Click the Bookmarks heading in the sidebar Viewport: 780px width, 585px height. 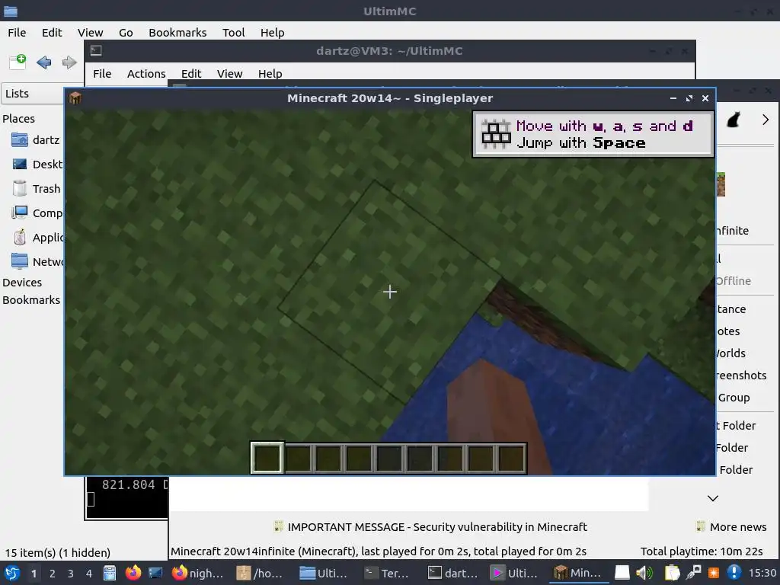31,300
